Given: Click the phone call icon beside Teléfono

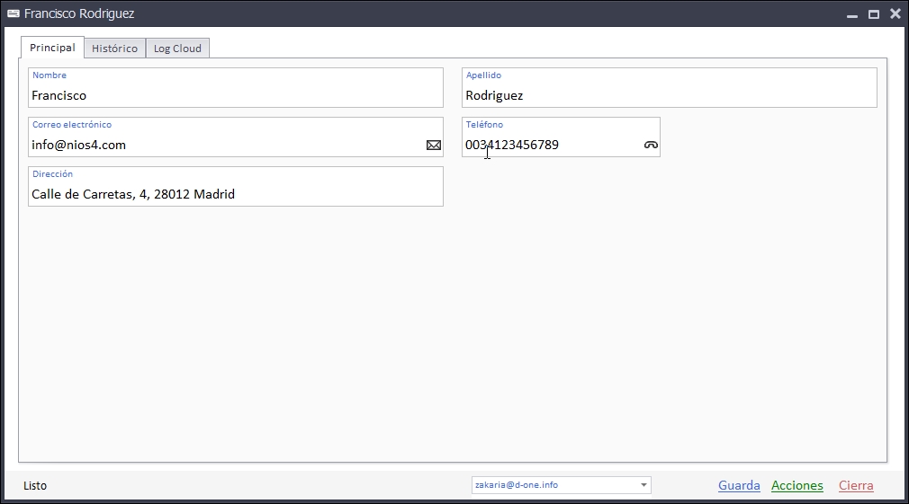Looking at the screenshot, I should tap(651, 145).
